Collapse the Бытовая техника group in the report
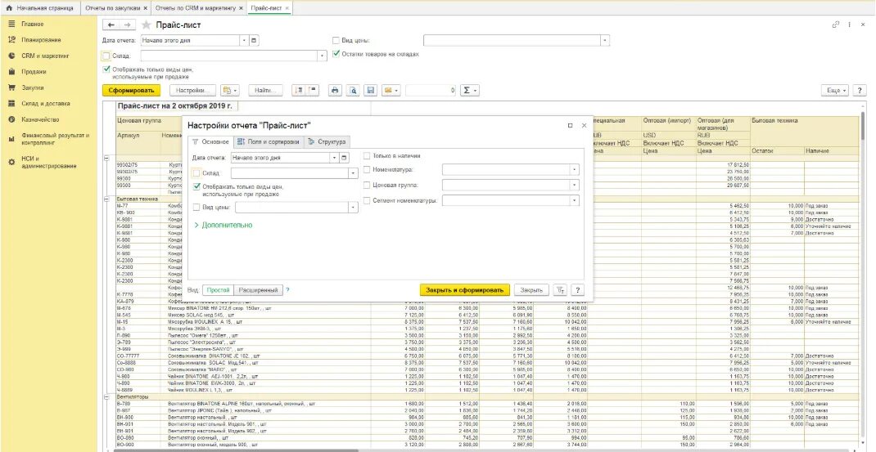This screenshot has width=876, height=452. pyautogui.click(x=106, y=198)
